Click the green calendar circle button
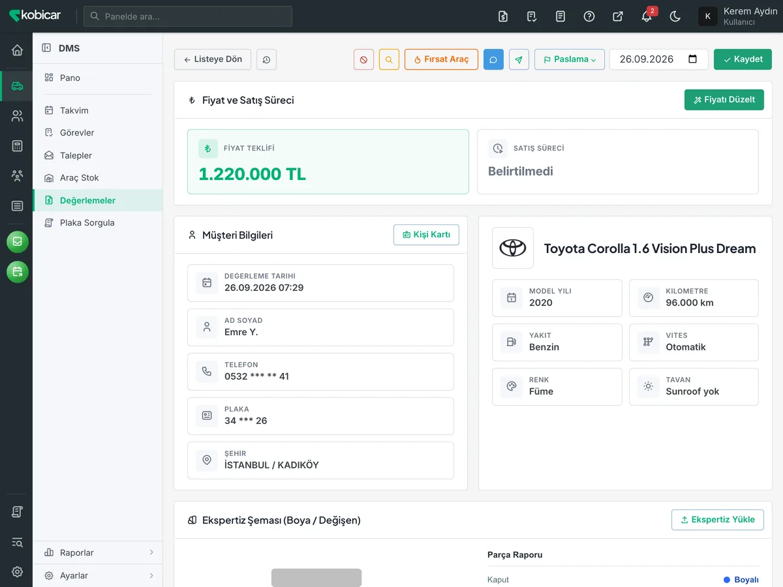 [18, 272]
